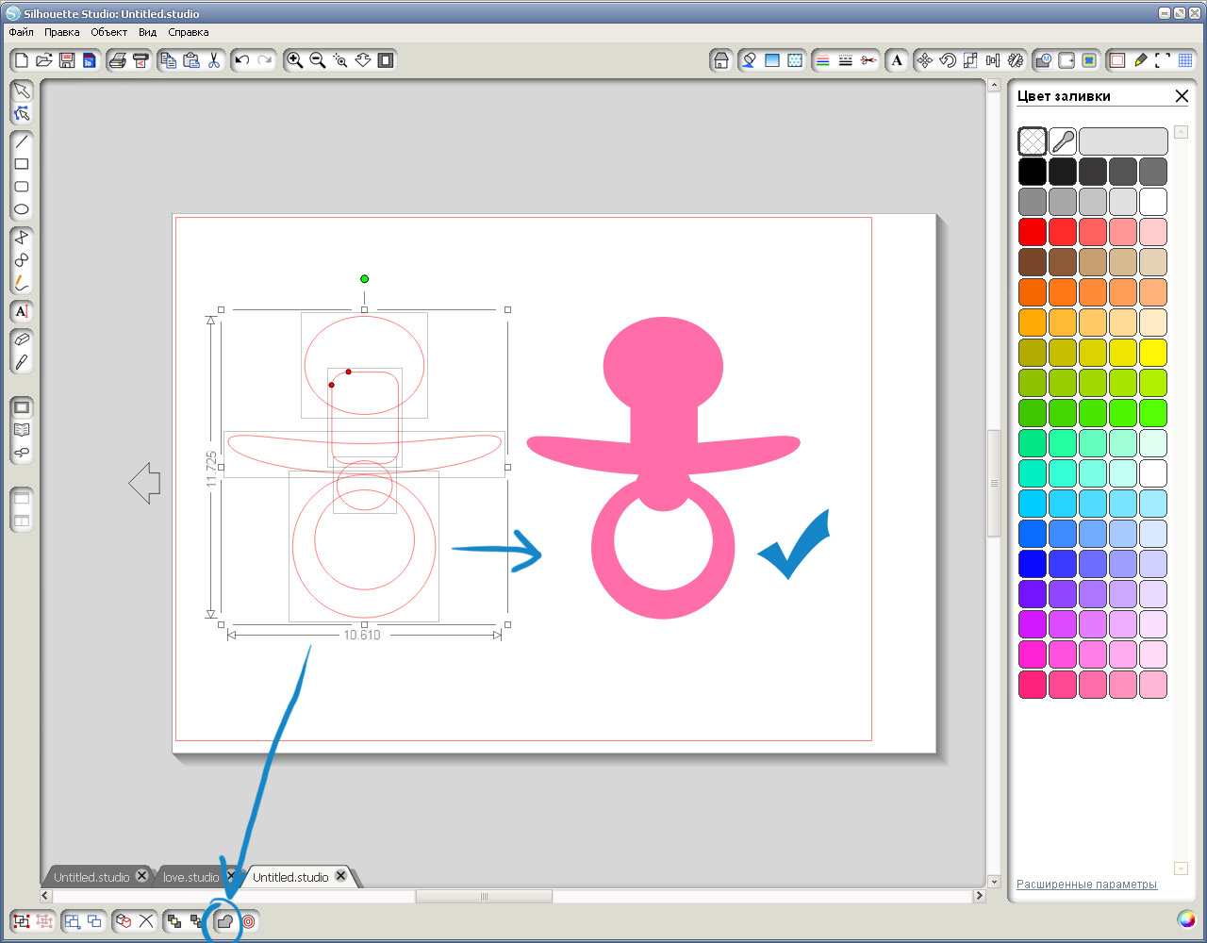Pick the pure red fill swatch
The image size is (1207, 943).
(1033, 232)
